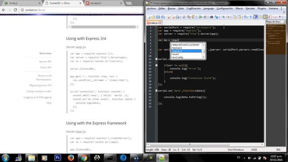This screenshot has width=288, height=162.
Task: Click the Replace toolbar icon
Action: (216, 17)
